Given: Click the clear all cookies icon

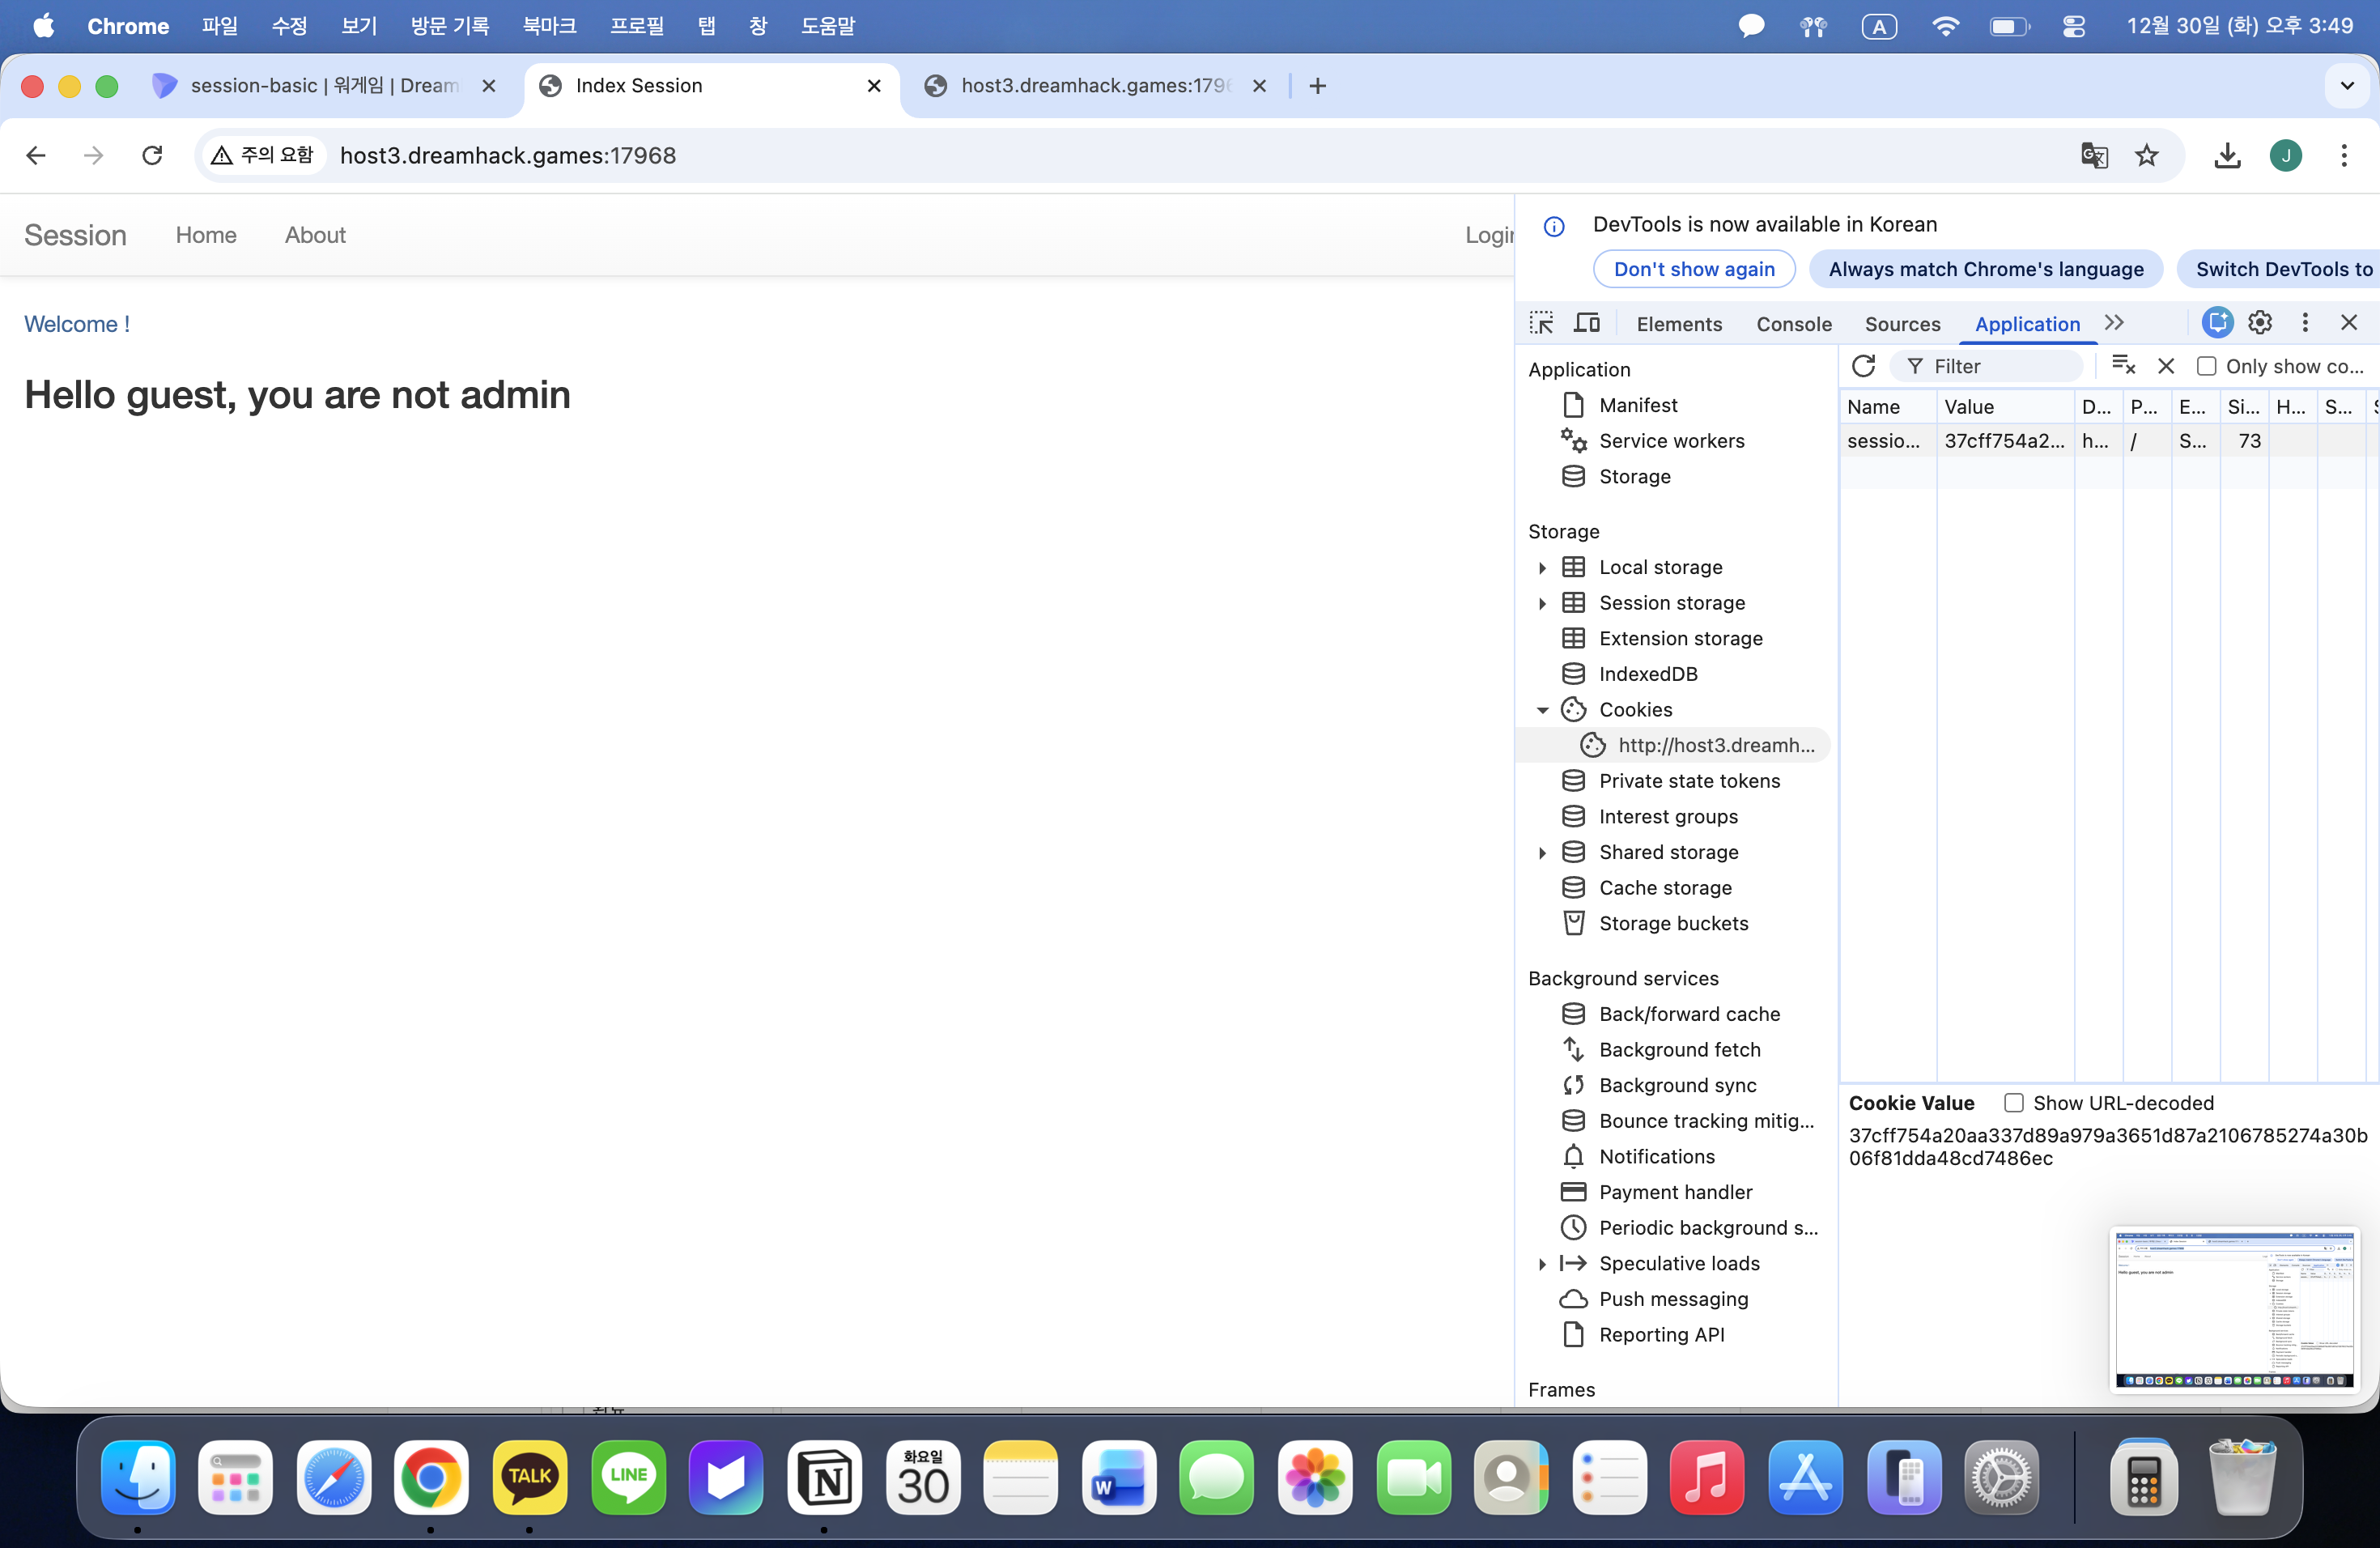Looking at the screenshot, I should [x=2123, y=366].
